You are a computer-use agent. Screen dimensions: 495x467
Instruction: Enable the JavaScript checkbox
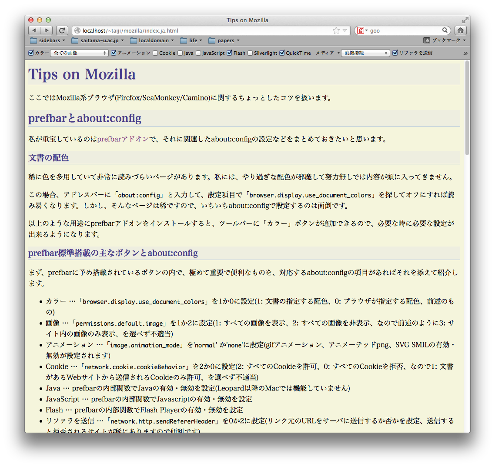(198, 53)
